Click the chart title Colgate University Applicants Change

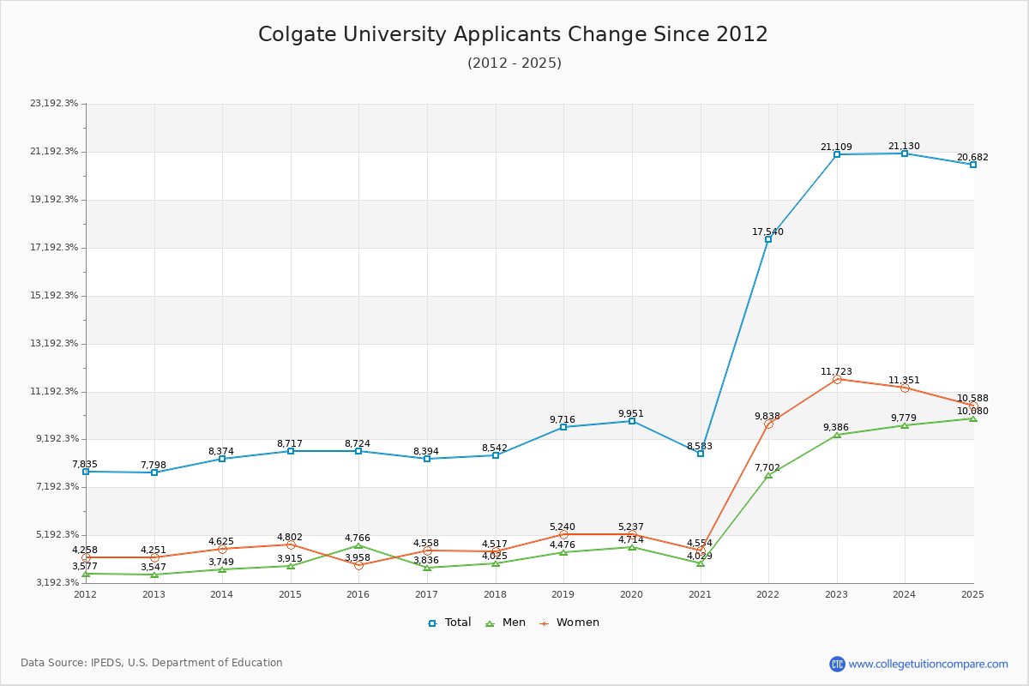pos(514,35)
